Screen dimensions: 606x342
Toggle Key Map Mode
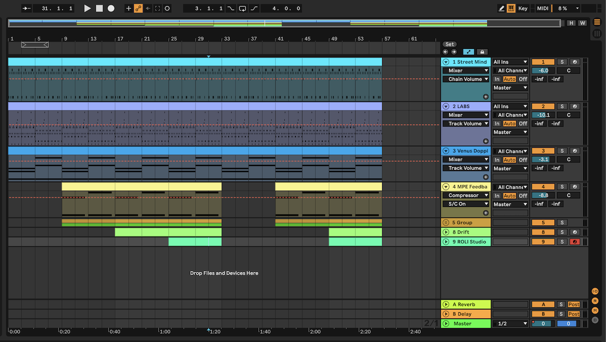523,9
